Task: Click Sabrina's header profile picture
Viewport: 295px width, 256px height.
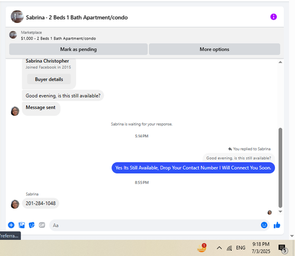Action: pyautogui.click(x=17, y=17)
